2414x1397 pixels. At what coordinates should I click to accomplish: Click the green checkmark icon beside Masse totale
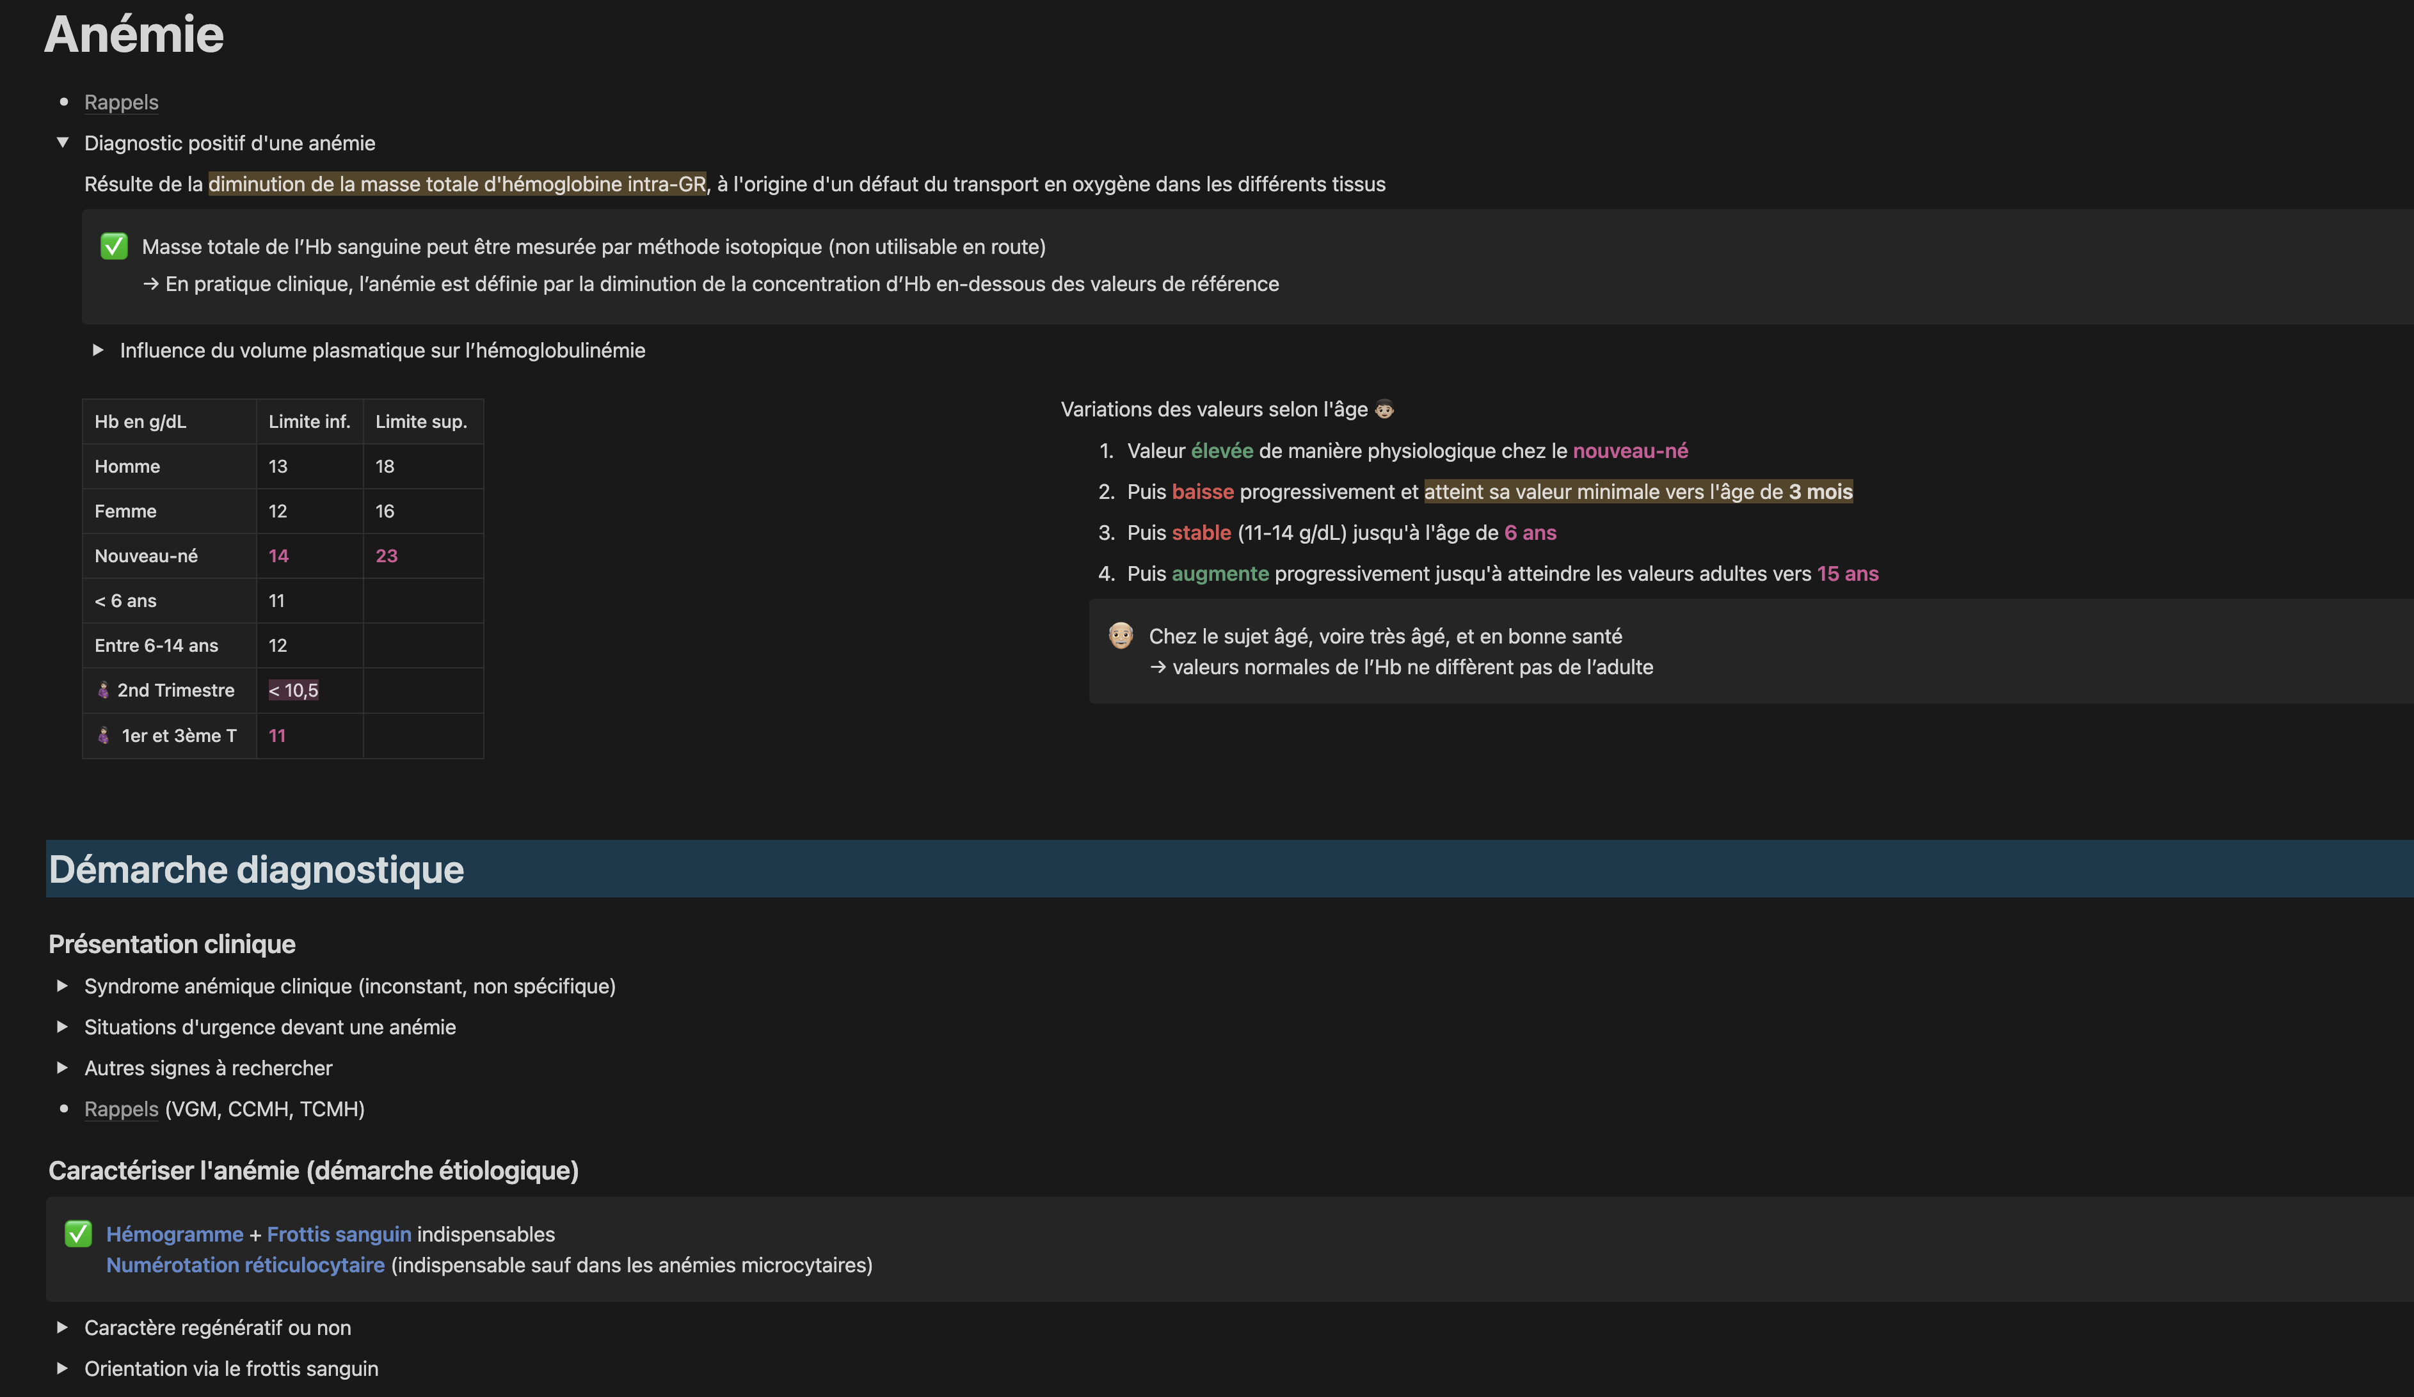114,246
